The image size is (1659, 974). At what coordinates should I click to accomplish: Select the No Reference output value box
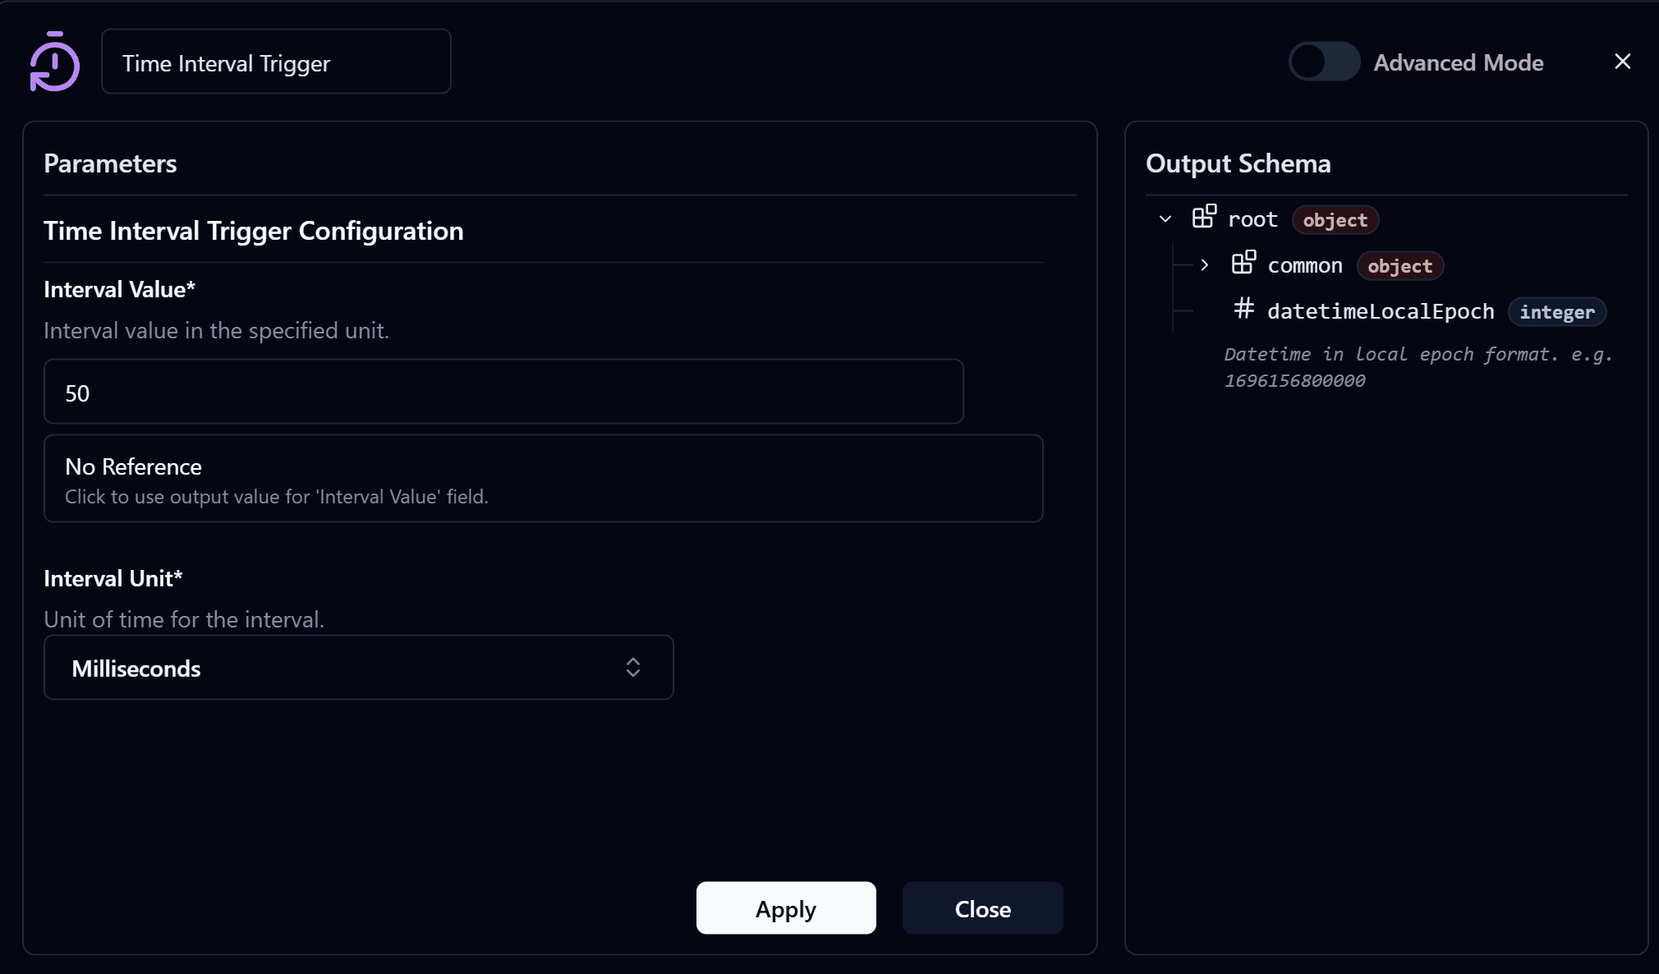pos(544,478)
